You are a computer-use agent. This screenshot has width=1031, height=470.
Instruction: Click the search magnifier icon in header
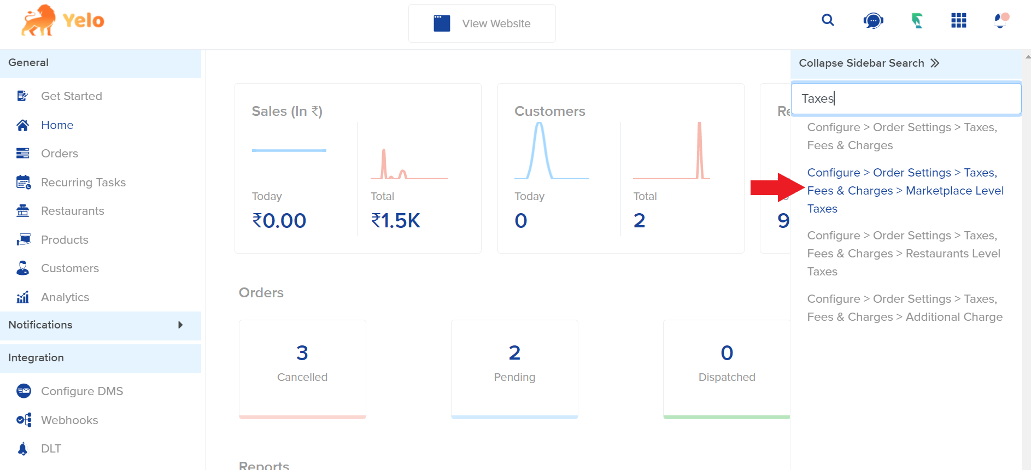[x=828, y=21]
